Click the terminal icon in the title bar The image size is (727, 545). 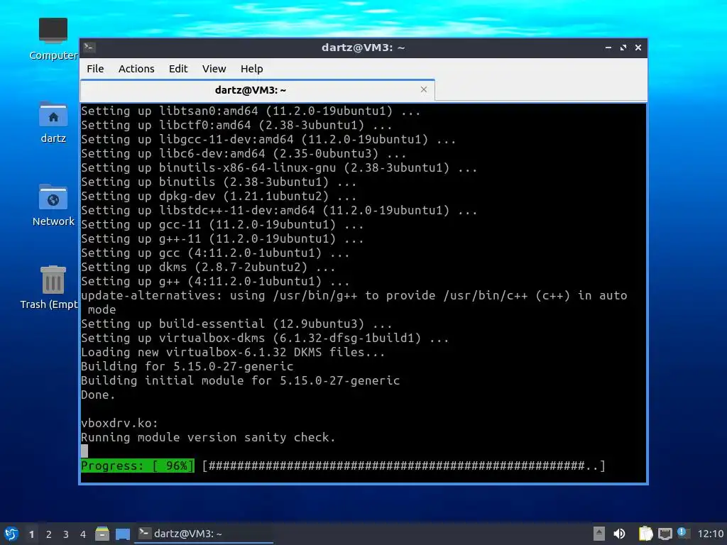[x=90, y=48]
